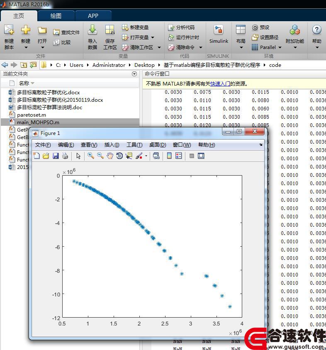Screen dimensions: 326x350
Task: Click the Link Plot icon in Figure 1
Action: coord(156,156)
